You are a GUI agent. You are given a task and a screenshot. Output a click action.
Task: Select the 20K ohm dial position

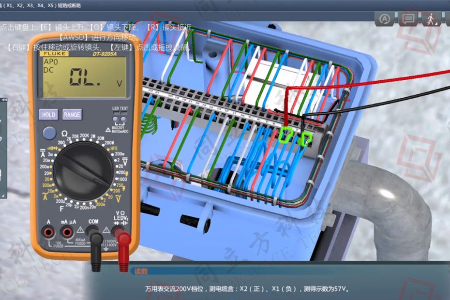75,136
